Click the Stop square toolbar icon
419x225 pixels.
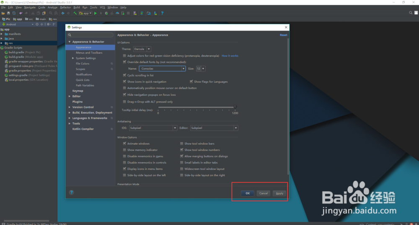(128, 13)
